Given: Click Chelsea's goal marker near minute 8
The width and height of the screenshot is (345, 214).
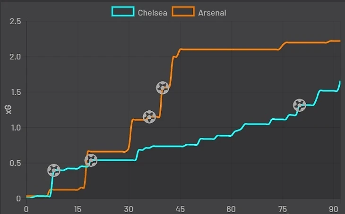Looking at the screenshot, I should click(x=54, y=171).
